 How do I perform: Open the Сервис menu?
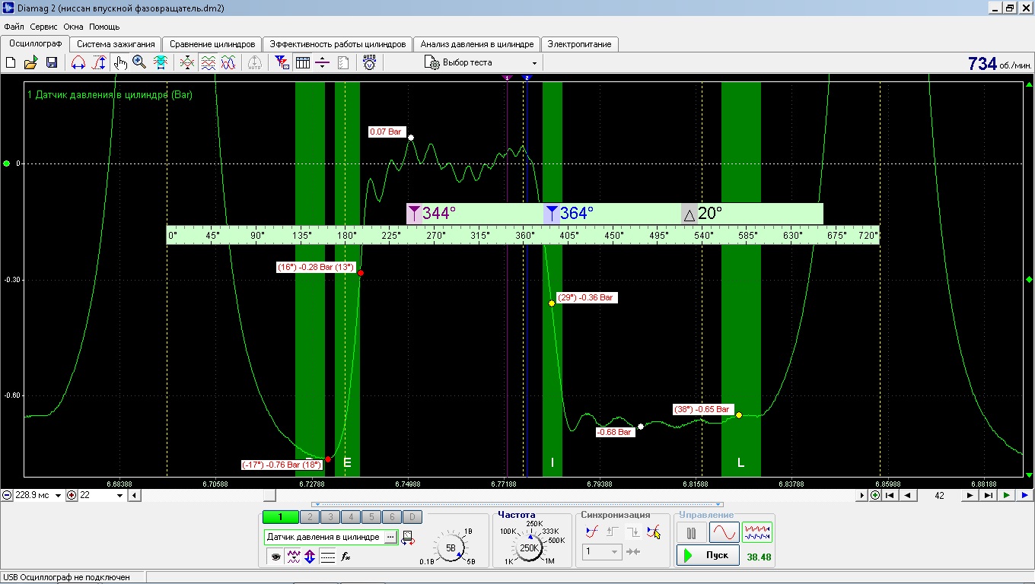44,27
